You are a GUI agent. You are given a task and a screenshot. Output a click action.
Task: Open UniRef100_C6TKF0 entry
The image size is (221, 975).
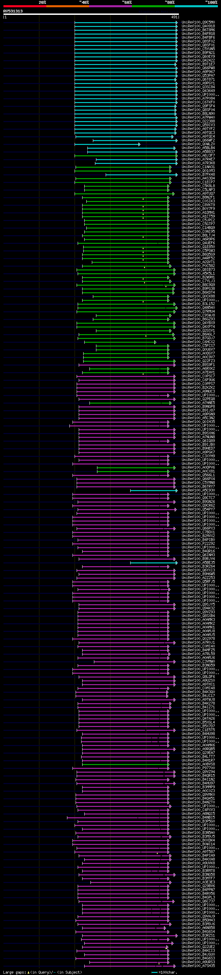point(198,102)
